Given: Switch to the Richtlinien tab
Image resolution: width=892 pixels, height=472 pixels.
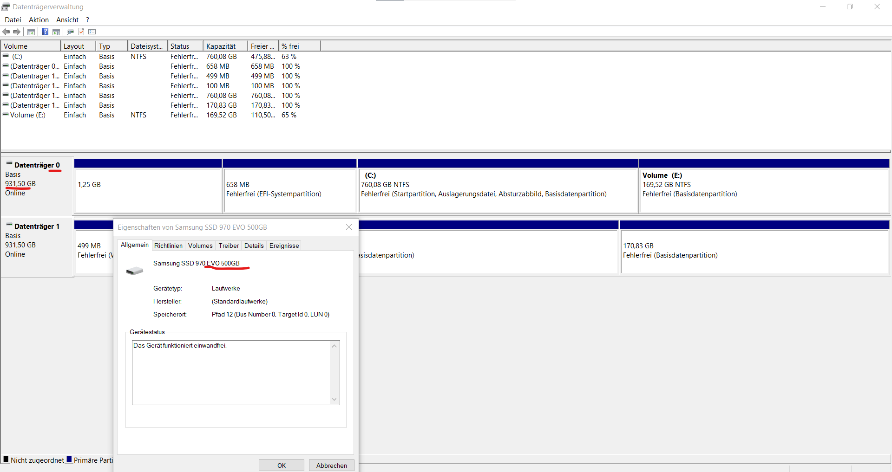Looking at the screenshot, I should (x=168, y=246).
